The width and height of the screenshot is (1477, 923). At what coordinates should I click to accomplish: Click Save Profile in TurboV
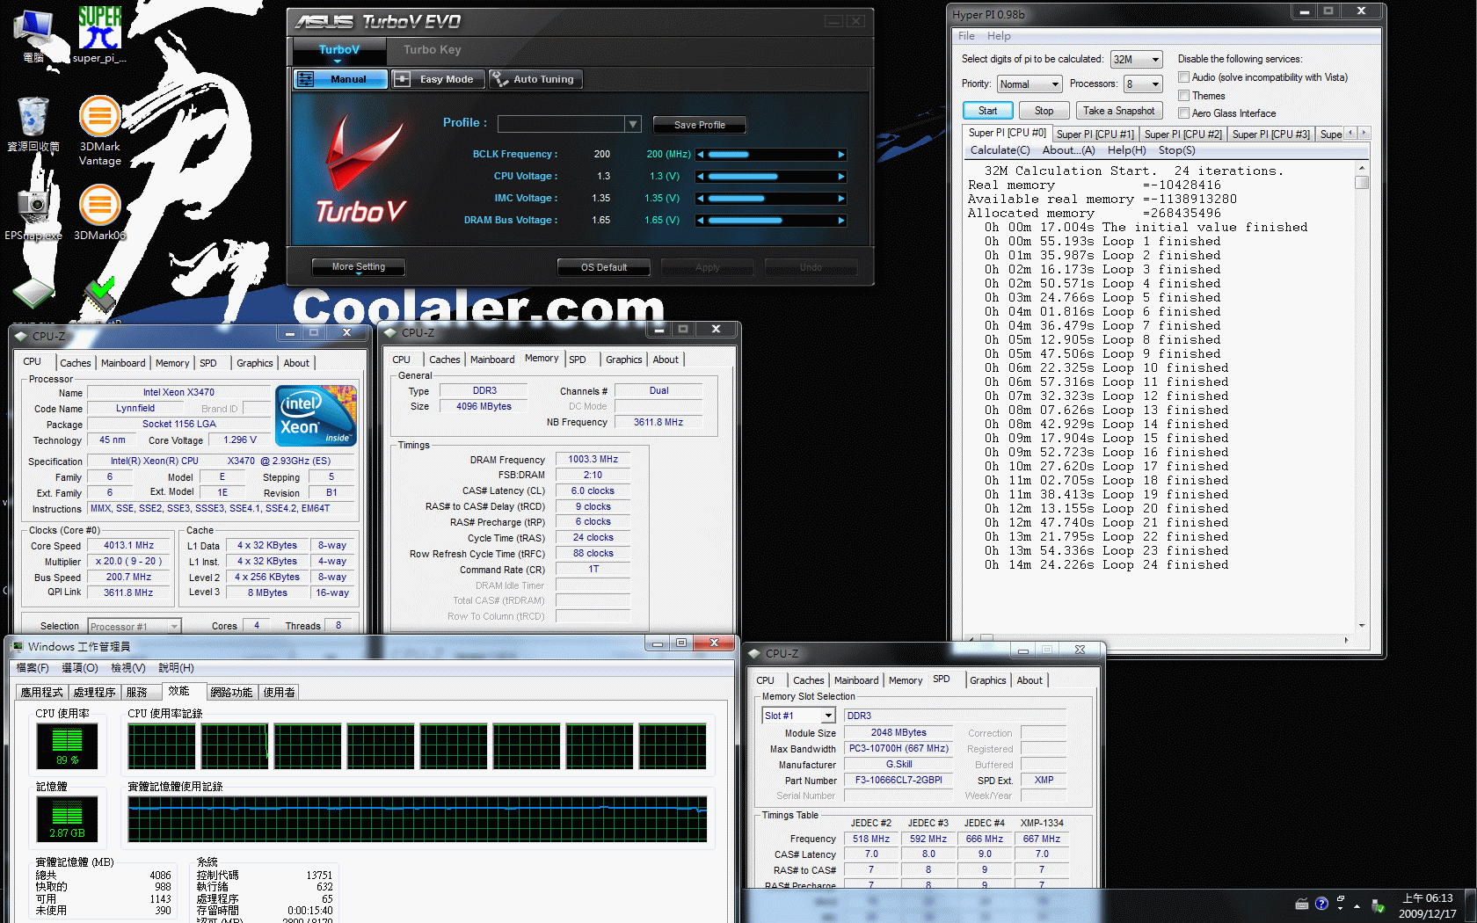(x=700, y=125)
